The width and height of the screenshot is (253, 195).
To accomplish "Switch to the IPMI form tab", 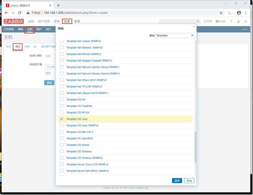I will click(x=27, y=47).
